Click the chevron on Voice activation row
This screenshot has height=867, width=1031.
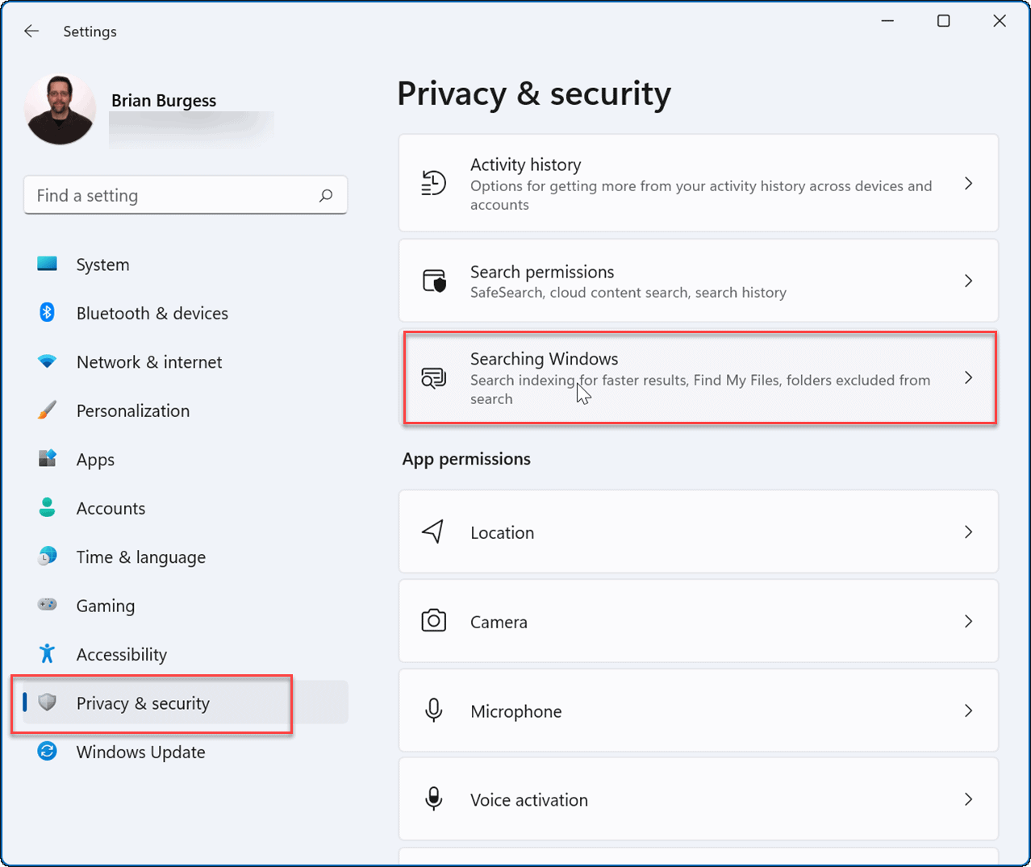(x=968, y=799)
